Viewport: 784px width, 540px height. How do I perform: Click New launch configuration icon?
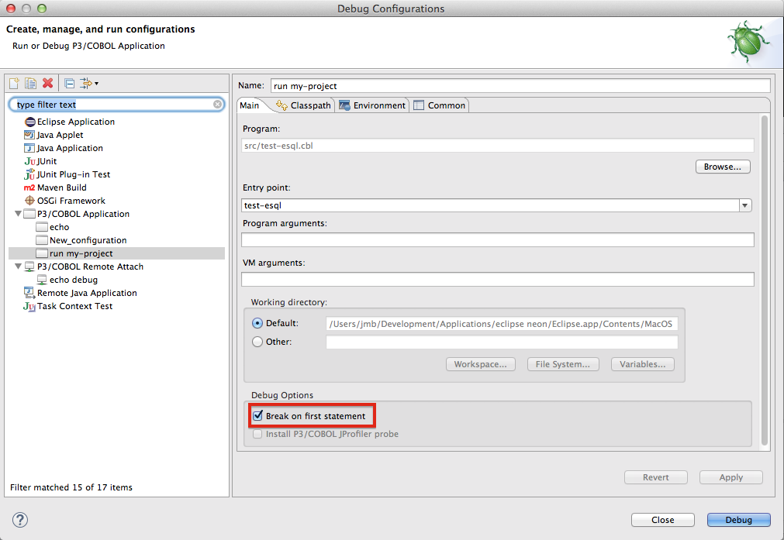(14, 83)
